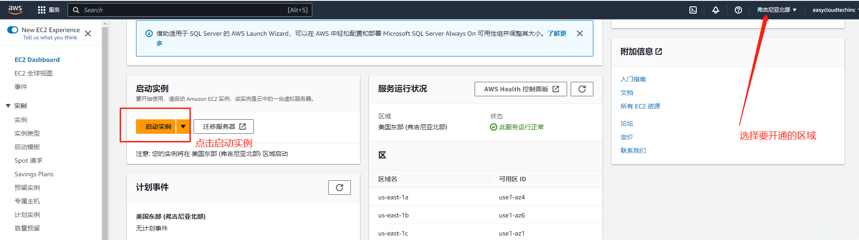This screenshot has width=859, height=240.
Task: Click the use1-az4 zone ID
Action: point(512,197)
